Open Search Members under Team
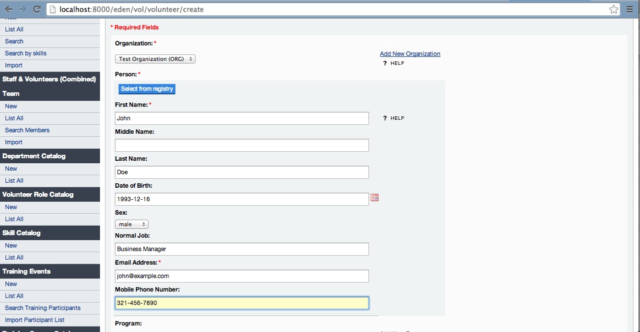Screen dimensions: 640x332 tap(27, 130)
